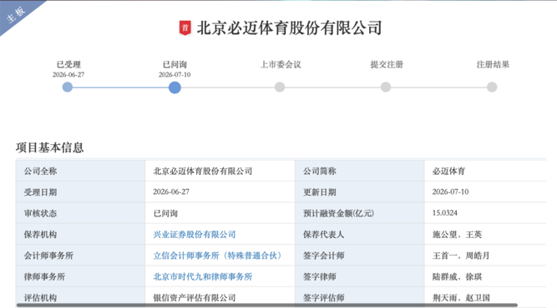The height and width of the screenshot is (308, 557).
Task: Click the page title 北京必迈体育股份有限公司
Action: [x=289, y=28]
